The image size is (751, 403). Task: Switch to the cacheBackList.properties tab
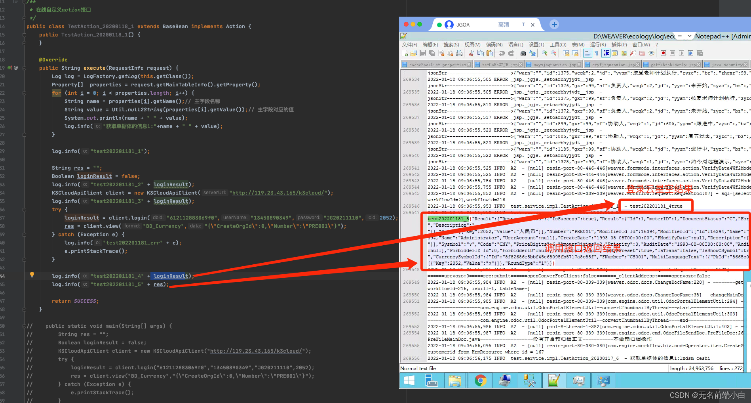(437, 65)
